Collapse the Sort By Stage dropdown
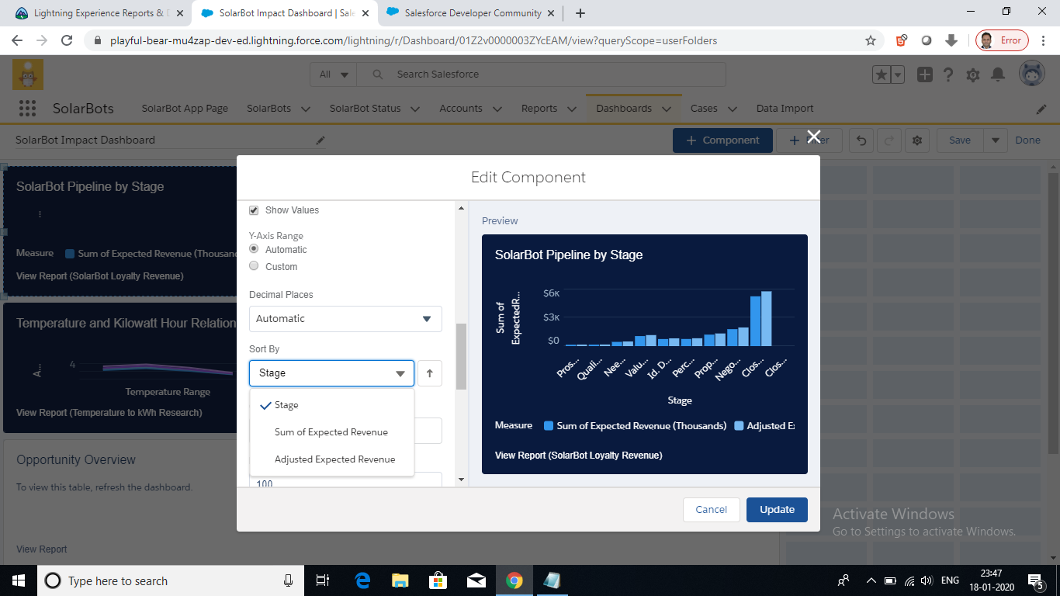 [x=331, y=373]
